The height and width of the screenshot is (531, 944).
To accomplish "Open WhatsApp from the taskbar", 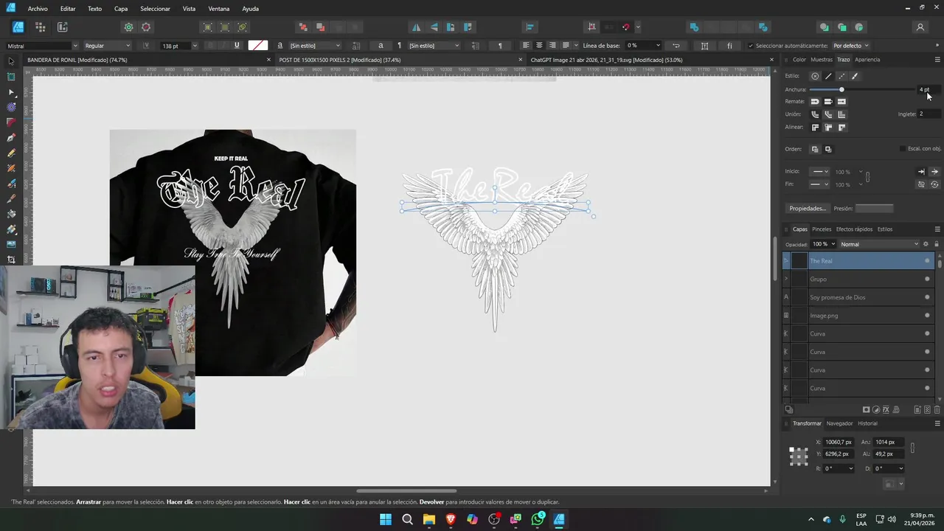I will click(x=538, y=519).
